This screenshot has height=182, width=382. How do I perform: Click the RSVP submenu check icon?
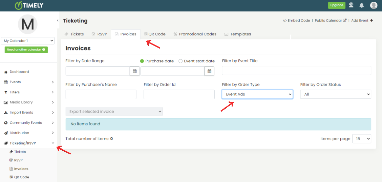coord(11,160)
